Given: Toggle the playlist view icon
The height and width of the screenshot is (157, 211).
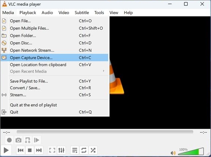Looking at the screenshot, I should (x=75, y=150).
